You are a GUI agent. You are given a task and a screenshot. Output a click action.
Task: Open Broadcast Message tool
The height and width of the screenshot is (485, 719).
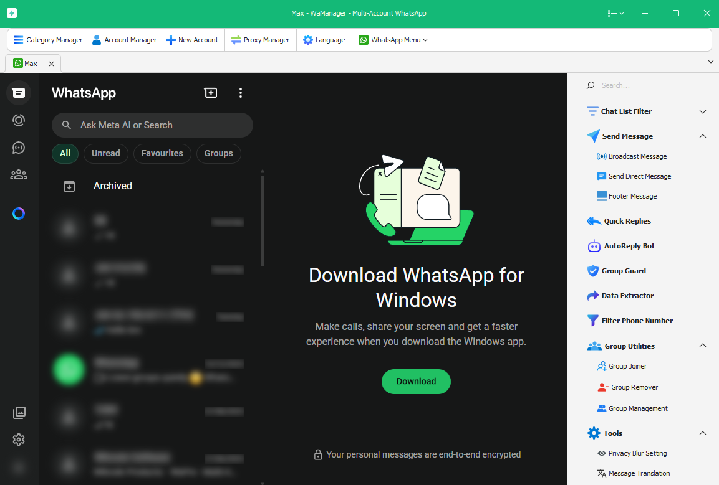point(637,156)
